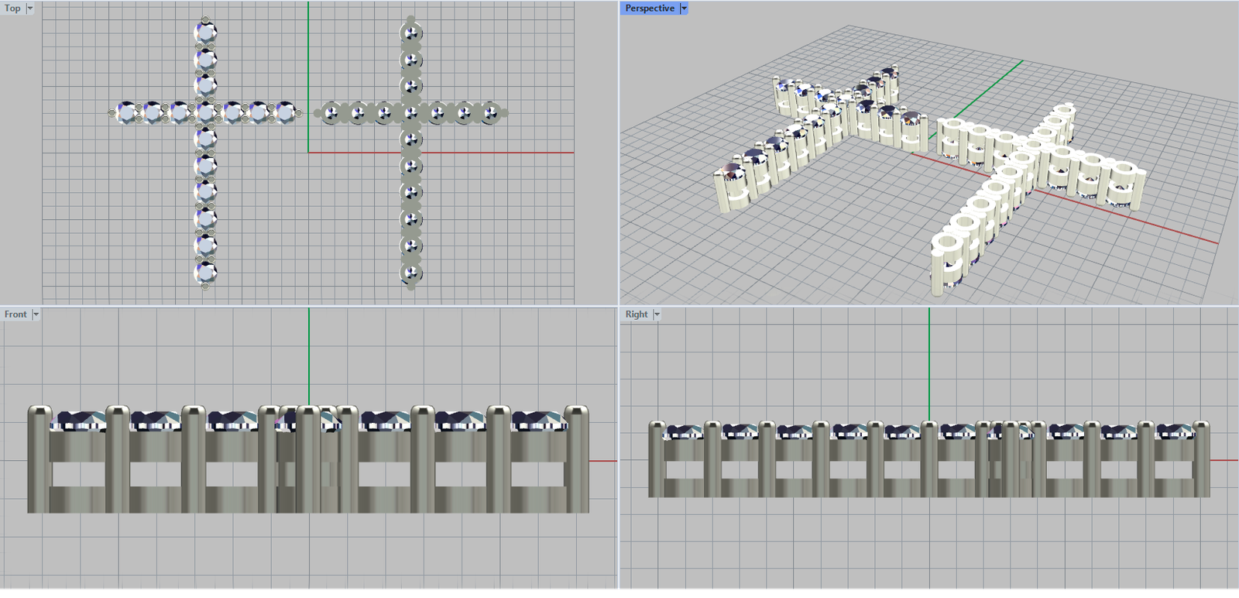The width and height of the screenshot is (1239, 598).
Task: Select the rightmost setting of the right cross in Top view
Action: [490, 114]
